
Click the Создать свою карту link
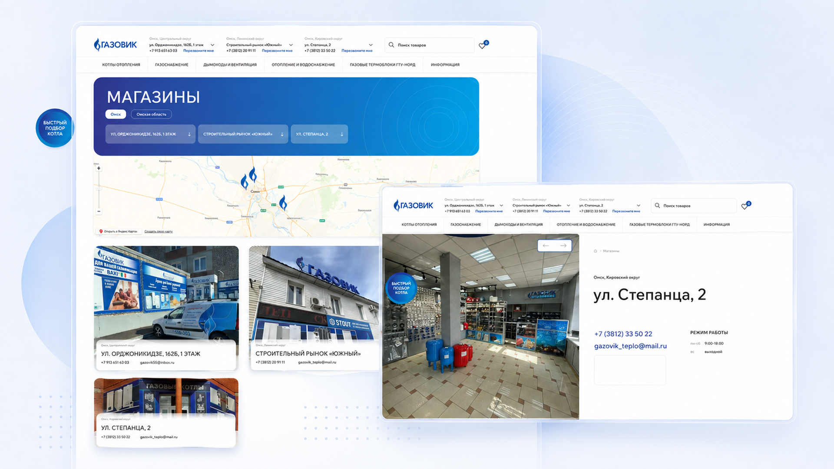[x=159, y=231]
